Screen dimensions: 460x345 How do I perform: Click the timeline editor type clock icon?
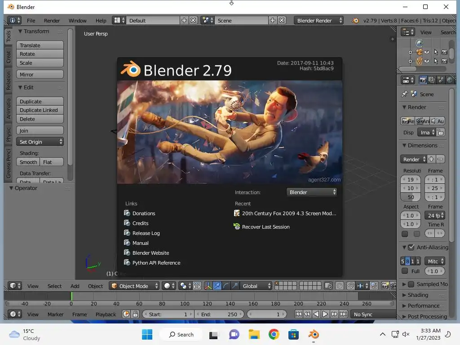point(15,314)
